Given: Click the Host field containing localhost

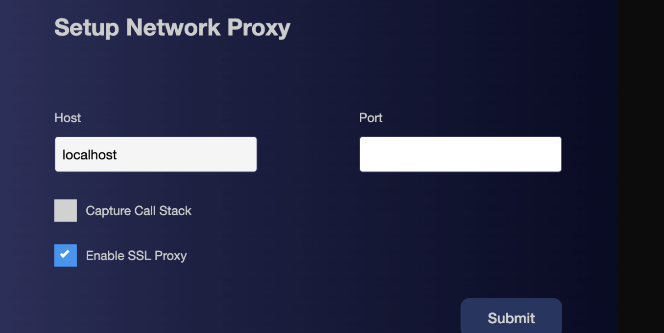Looking at the screenshot, I should (156, 154).
